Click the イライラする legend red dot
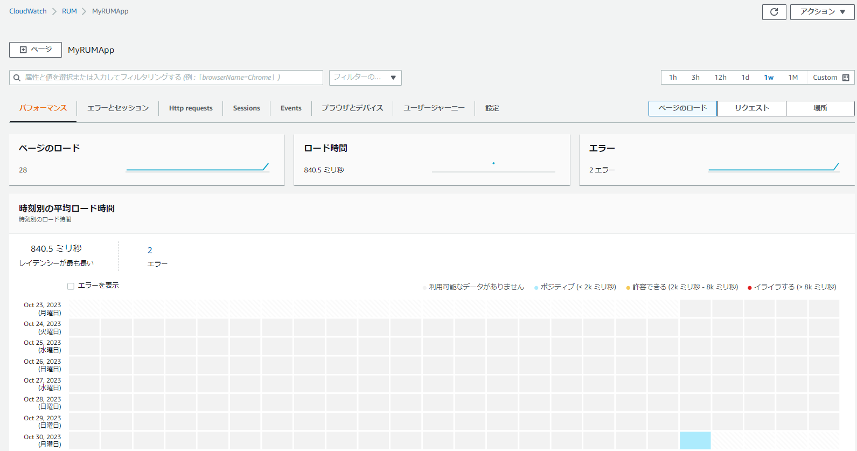The height and width of the screenshot is (451, 857). [749, 288]
